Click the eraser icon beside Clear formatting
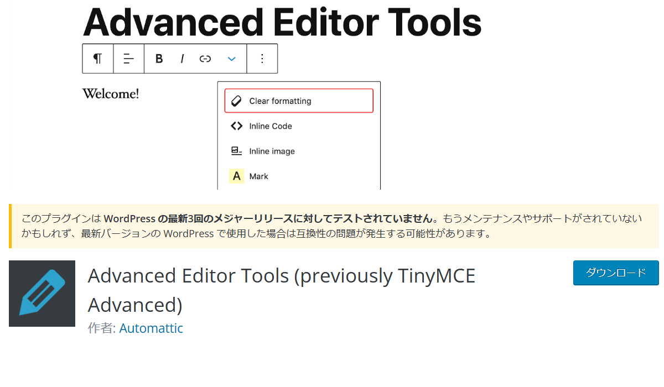Image resolution: width=664 pixels, height=387 pixels. (x=236, y=101)
